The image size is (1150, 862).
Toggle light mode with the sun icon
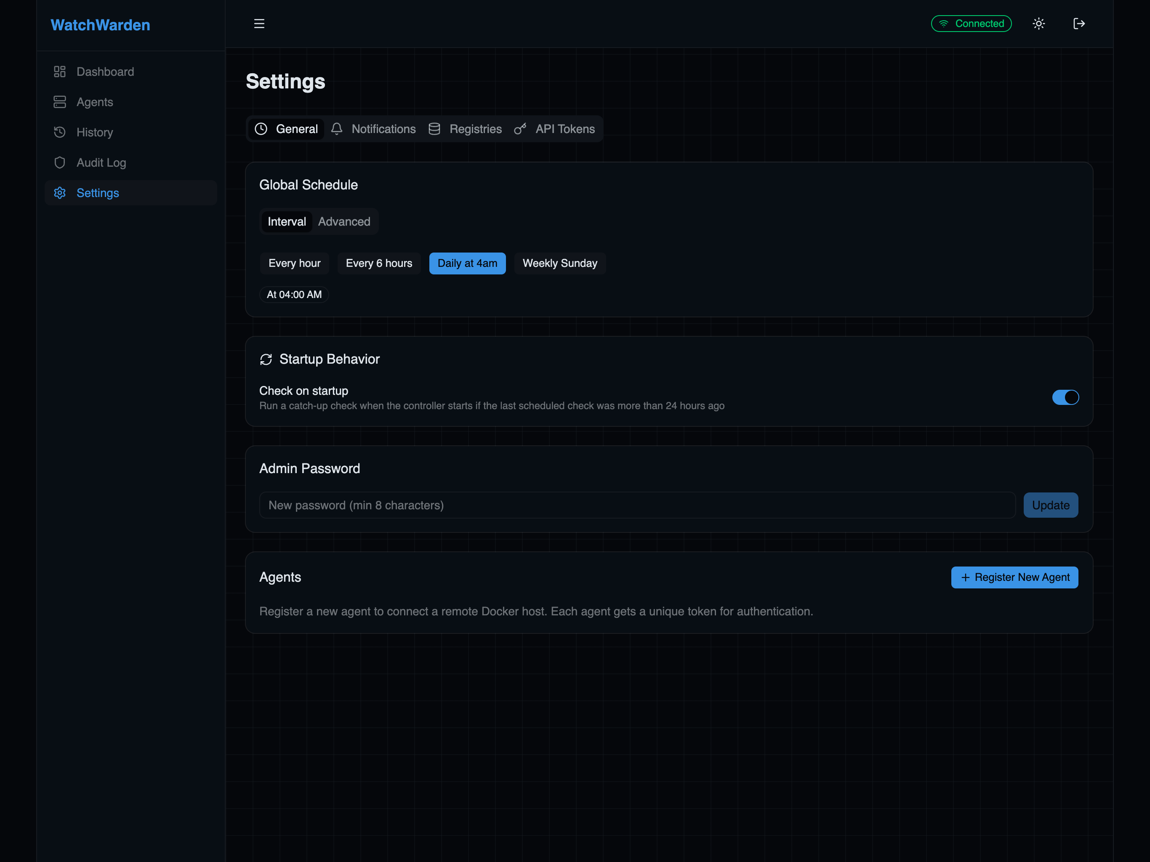(1038, 24)
